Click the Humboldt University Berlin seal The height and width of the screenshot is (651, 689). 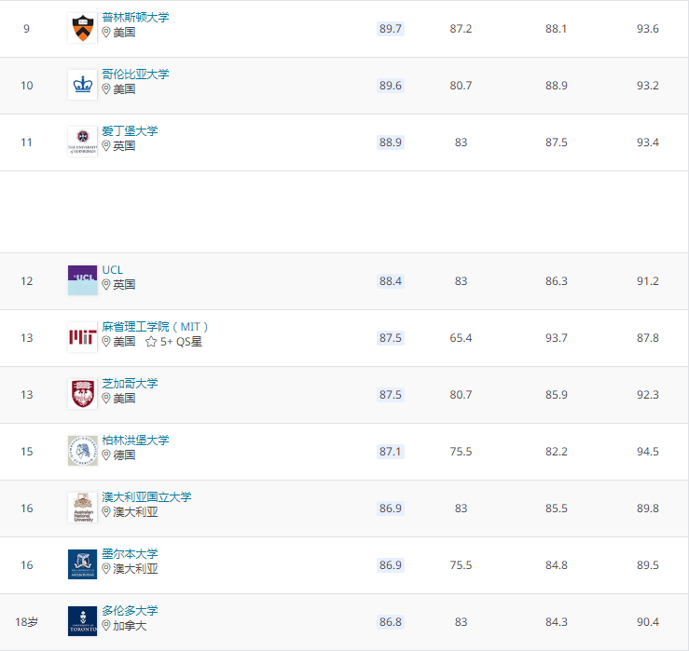(x=82, y=451)
